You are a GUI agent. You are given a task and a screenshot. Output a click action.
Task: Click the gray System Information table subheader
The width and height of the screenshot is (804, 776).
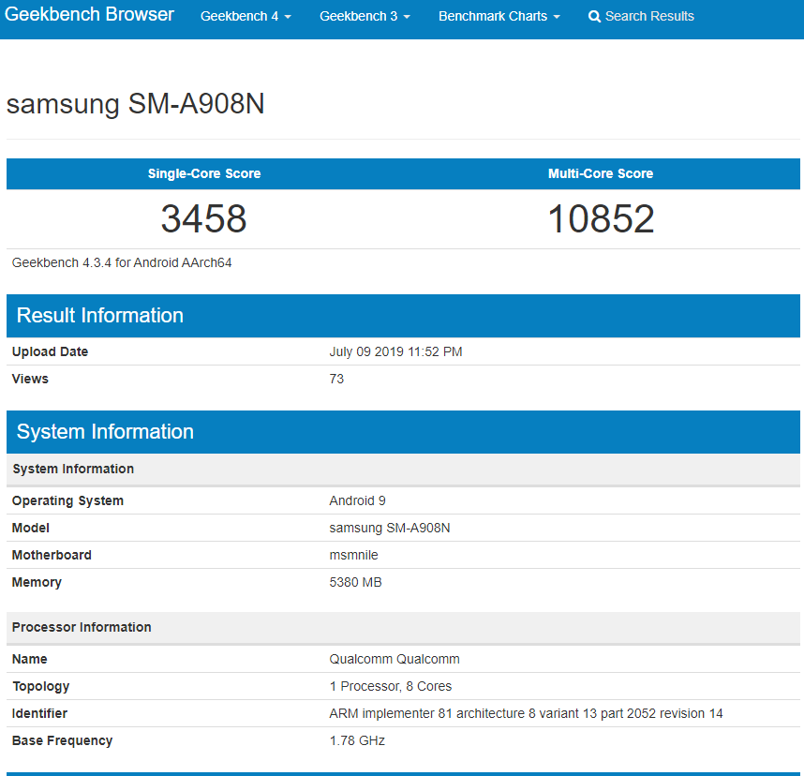(403, 470)
